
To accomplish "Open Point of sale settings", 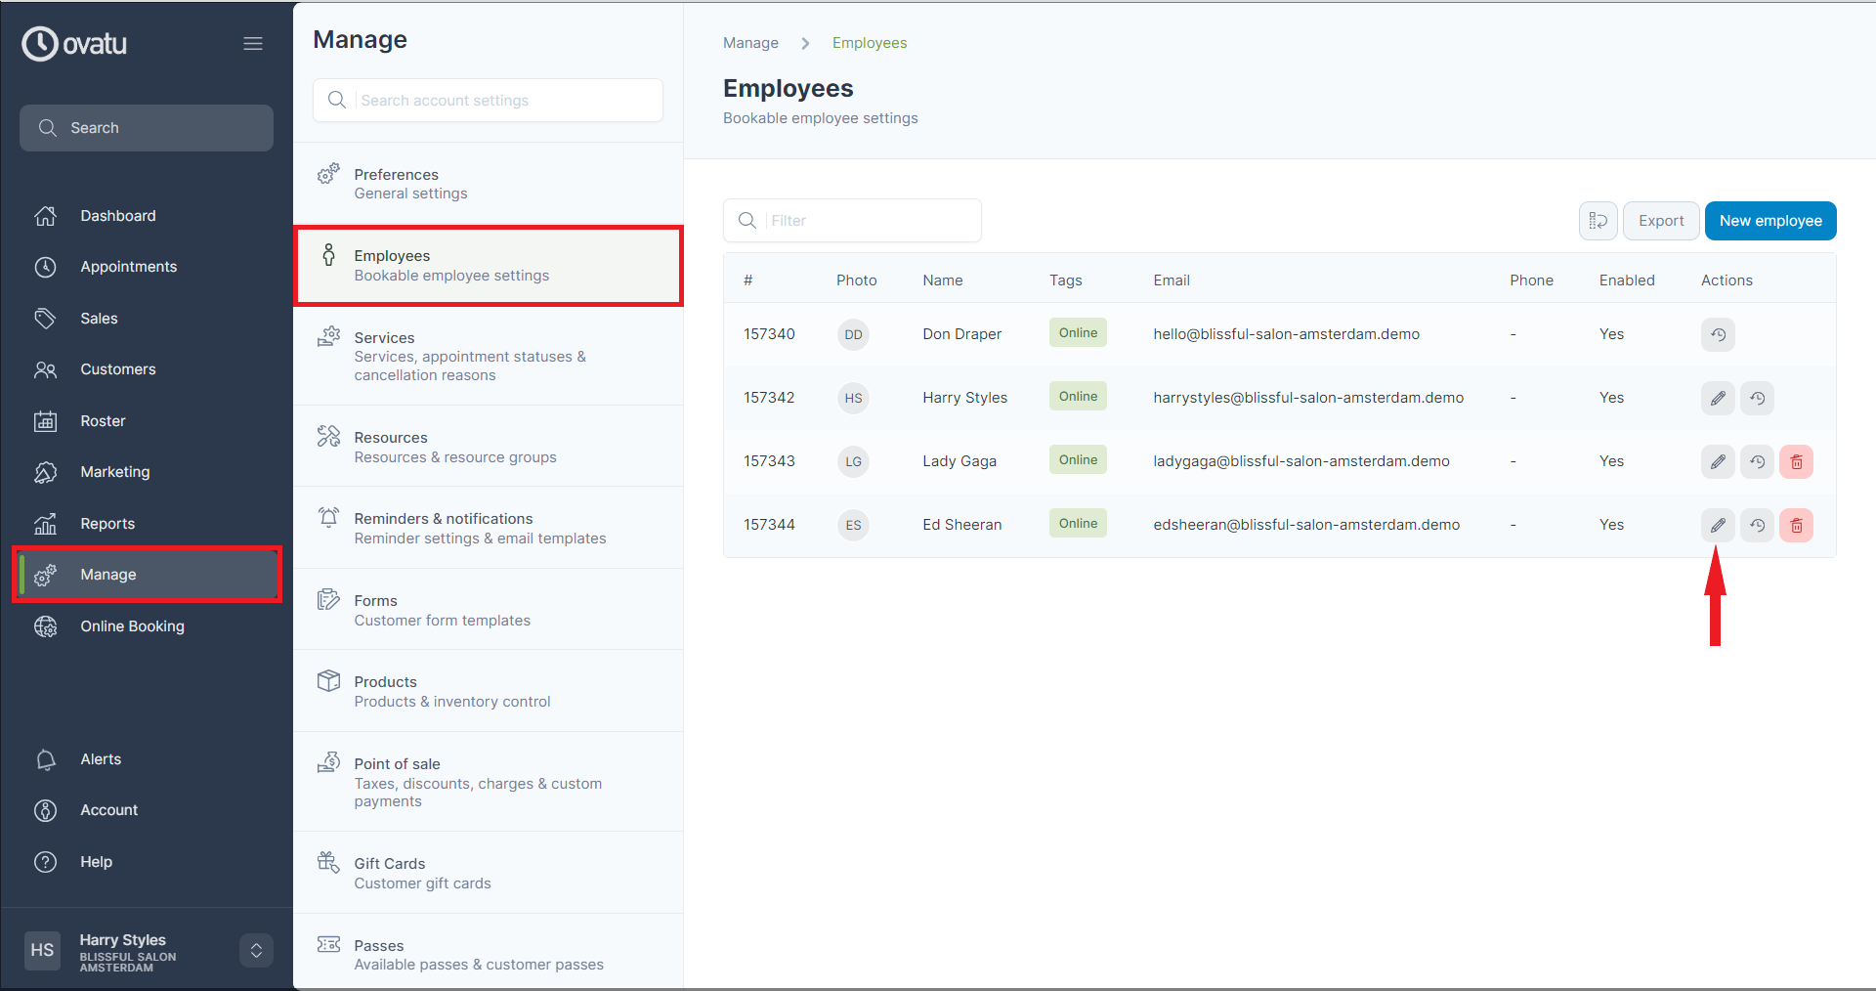I will [489, 782].
